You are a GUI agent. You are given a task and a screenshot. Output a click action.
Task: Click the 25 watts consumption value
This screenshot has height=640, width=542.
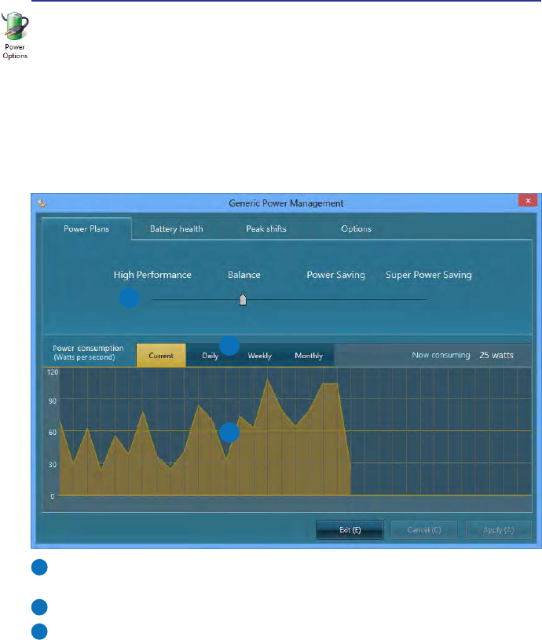[x=496, y=355]
